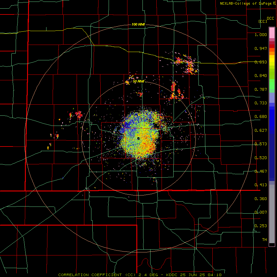The height and width of the screenshot is (277, 277).
Task: Click the 0.467 legend value
Action: [261, 171]
